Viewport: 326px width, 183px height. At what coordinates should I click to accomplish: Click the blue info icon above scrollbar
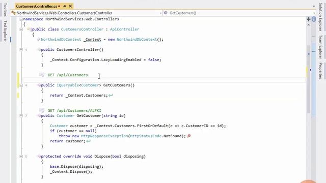314,19
